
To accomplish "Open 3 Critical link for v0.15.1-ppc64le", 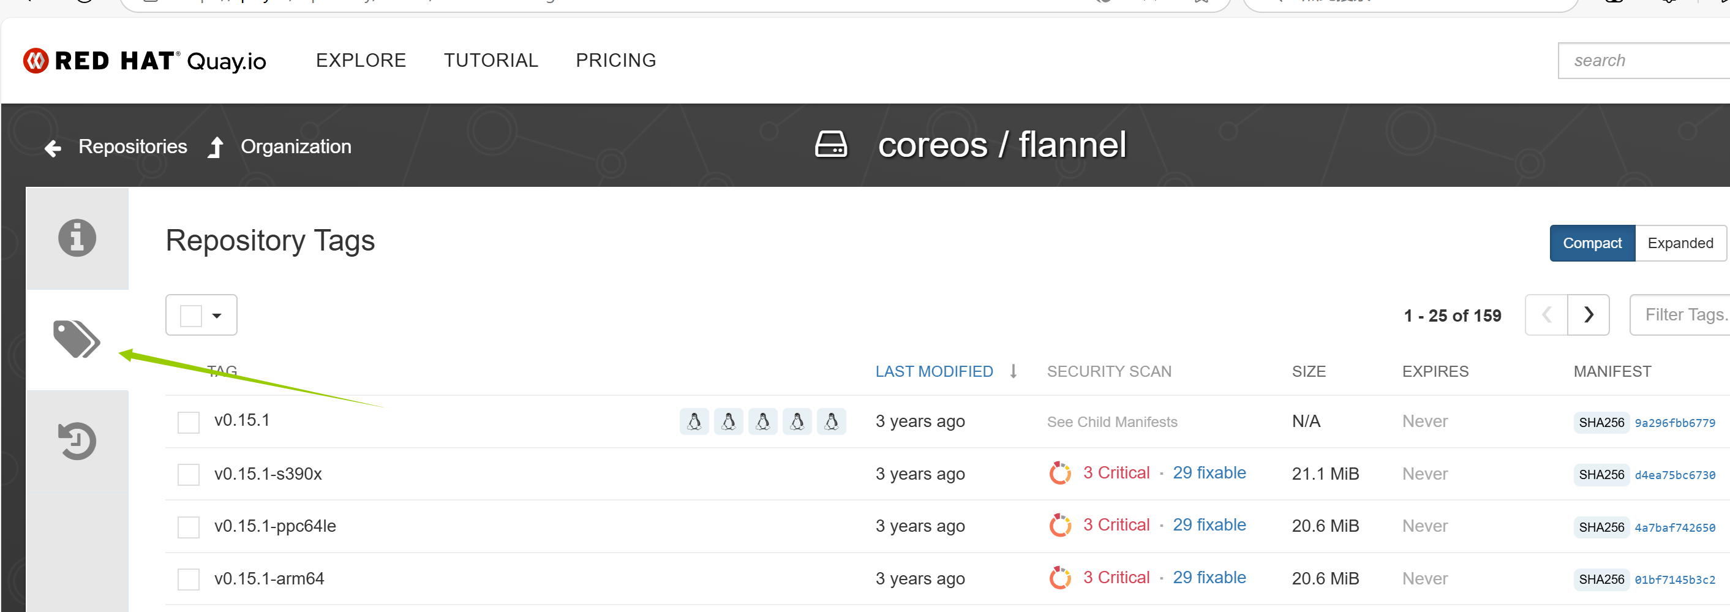I will [1116, 526].
